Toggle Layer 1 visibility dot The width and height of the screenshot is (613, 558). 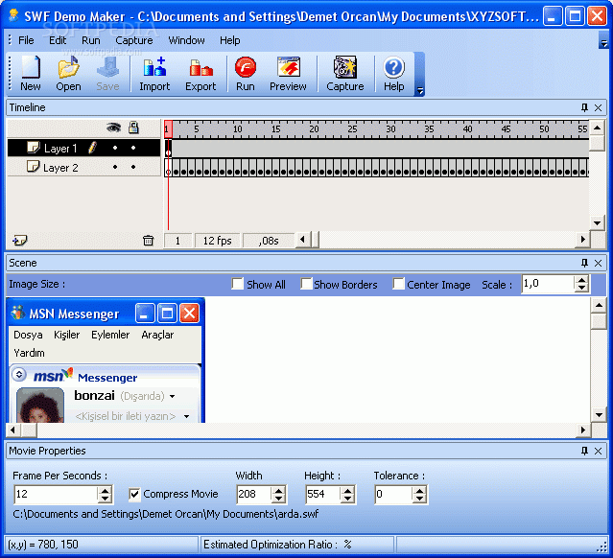pyautogui.click(x=115, y=148)
